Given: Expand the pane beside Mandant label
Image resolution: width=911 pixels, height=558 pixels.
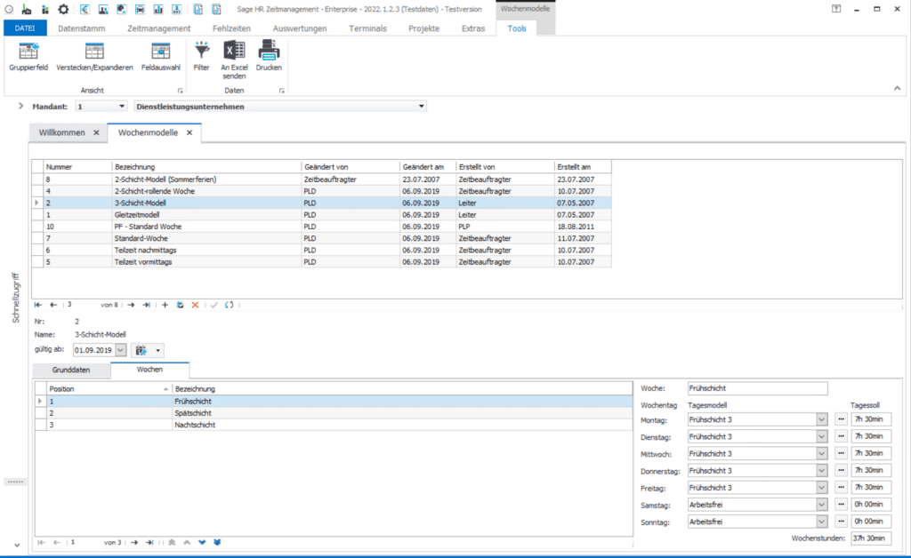Looking at the screenshot, I should pos(21,106).
